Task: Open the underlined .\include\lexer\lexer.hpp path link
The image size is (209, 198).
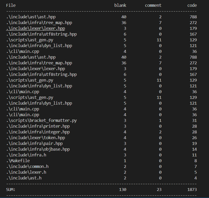Action: tap(36, 29)
